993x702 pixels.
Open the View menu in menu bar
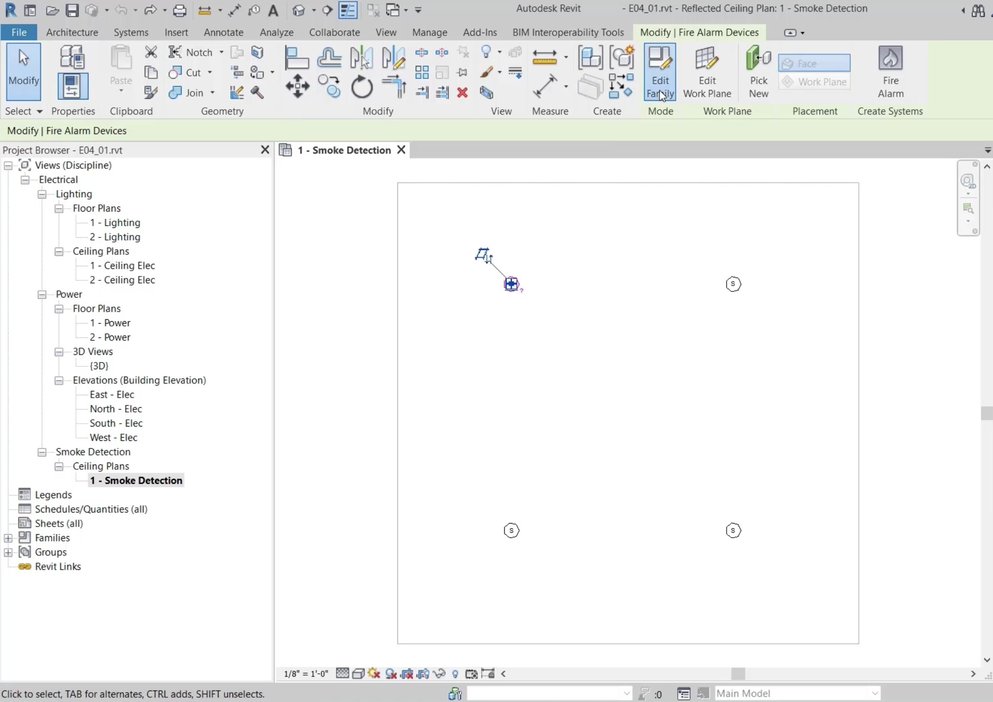pyautogui.click(x=385, y=32)
